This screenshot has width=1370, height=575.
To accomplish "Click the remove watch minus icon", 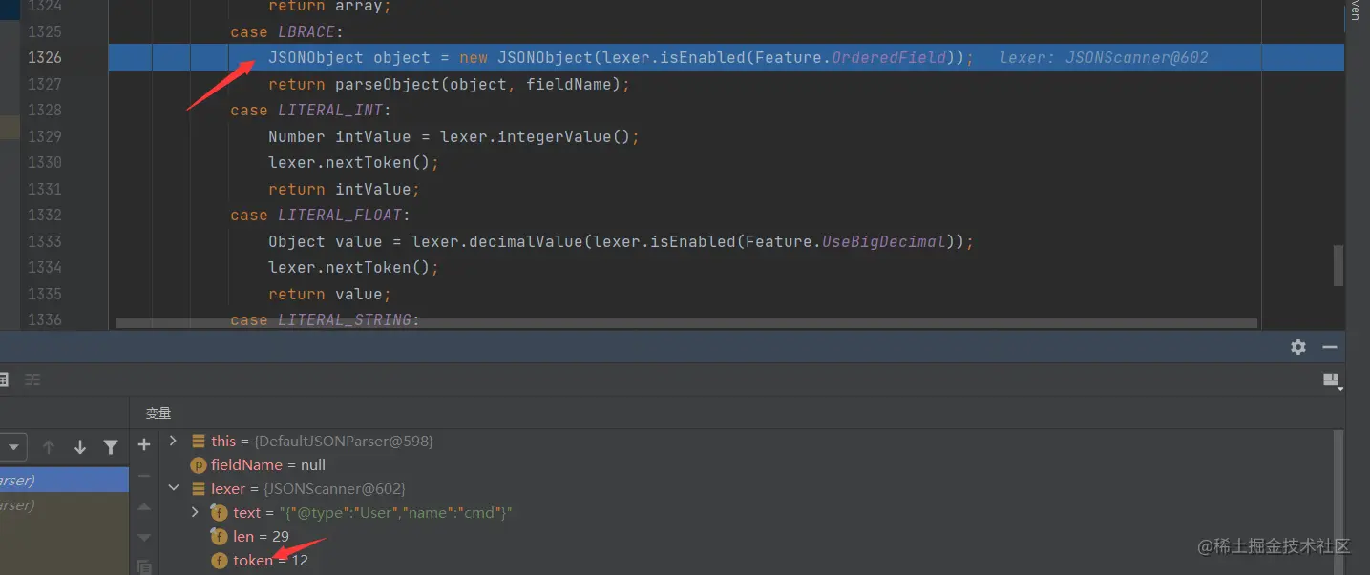I will coord(144,475).
